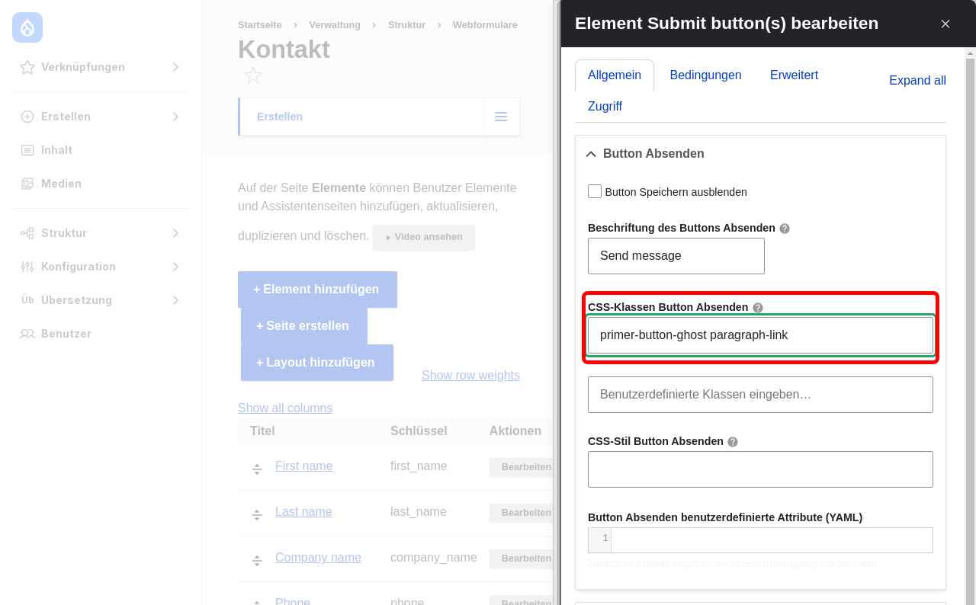
Task: Expand Konfiguration submenu chevron
Action: (x=175, y=267)
